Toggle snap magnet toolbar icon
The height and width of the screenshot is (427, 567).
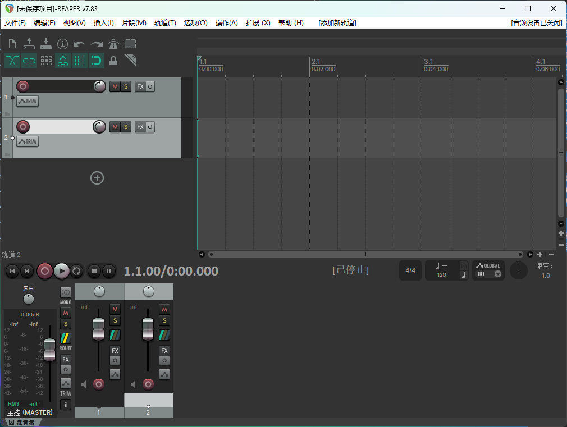point(96,61)
